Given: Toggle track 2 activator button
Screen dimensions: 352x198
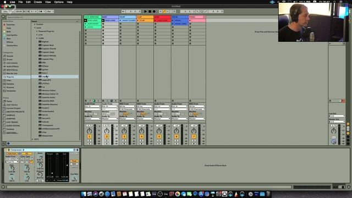Looking at the screenshot, I should pos(107,136).
